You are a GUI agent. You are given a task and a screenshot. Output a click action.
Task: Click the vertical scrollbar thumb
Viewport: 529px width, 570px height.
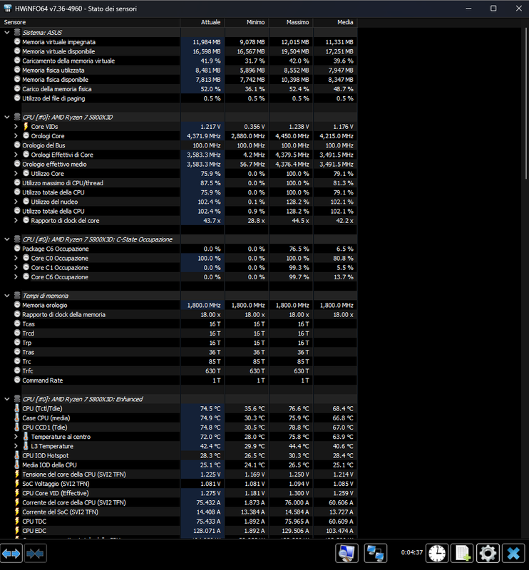[526, 102]
